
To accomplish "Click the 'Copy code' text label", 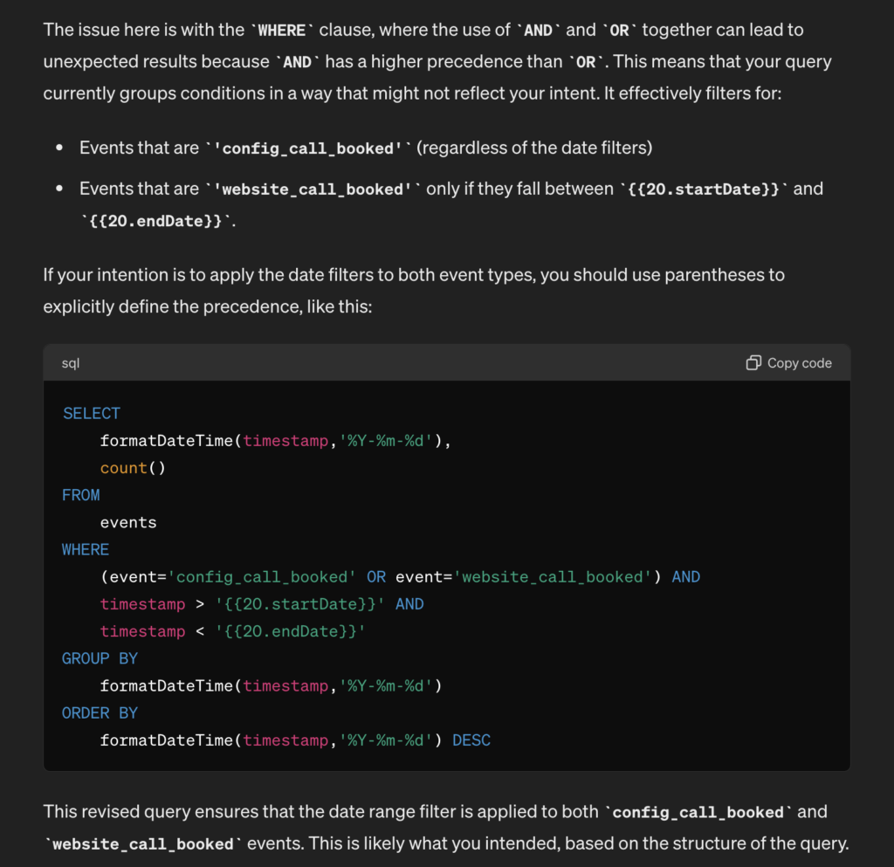I will (x=800, y=363).
